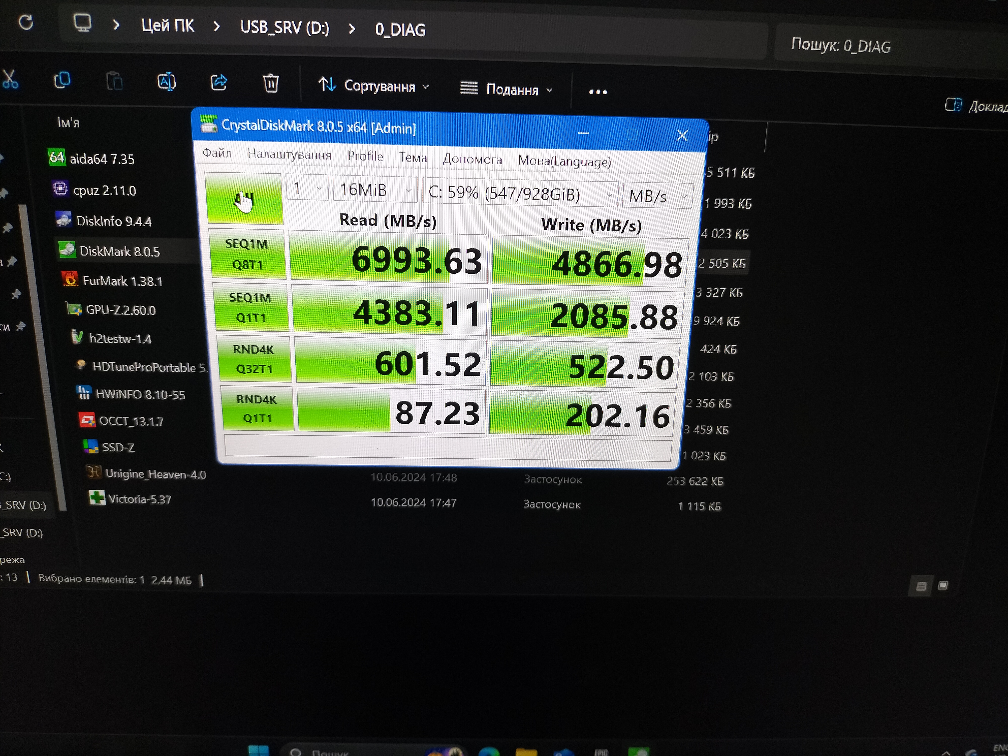Click the Cut scissors icon
1008x756 pixels.
tap(10, 79)
